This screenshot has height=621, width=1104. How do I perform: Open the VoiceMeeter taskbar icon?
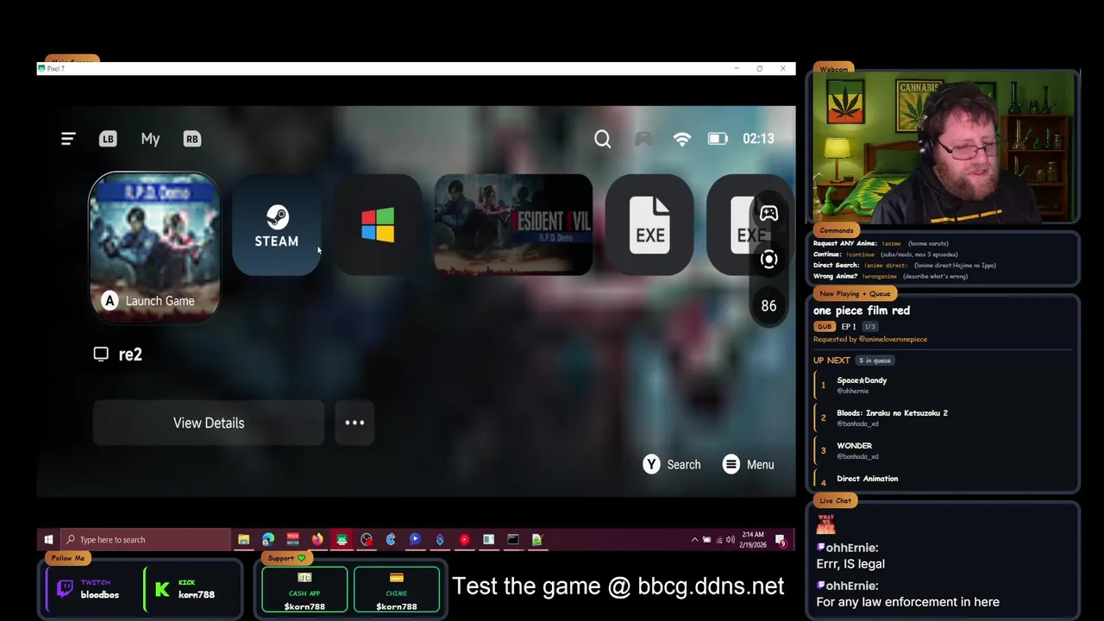(x=293, y=540)
